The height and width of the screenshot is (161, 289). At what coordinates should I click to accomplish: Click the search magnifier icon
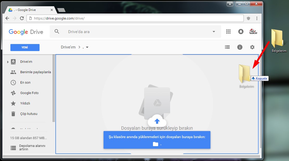point(57,32)
